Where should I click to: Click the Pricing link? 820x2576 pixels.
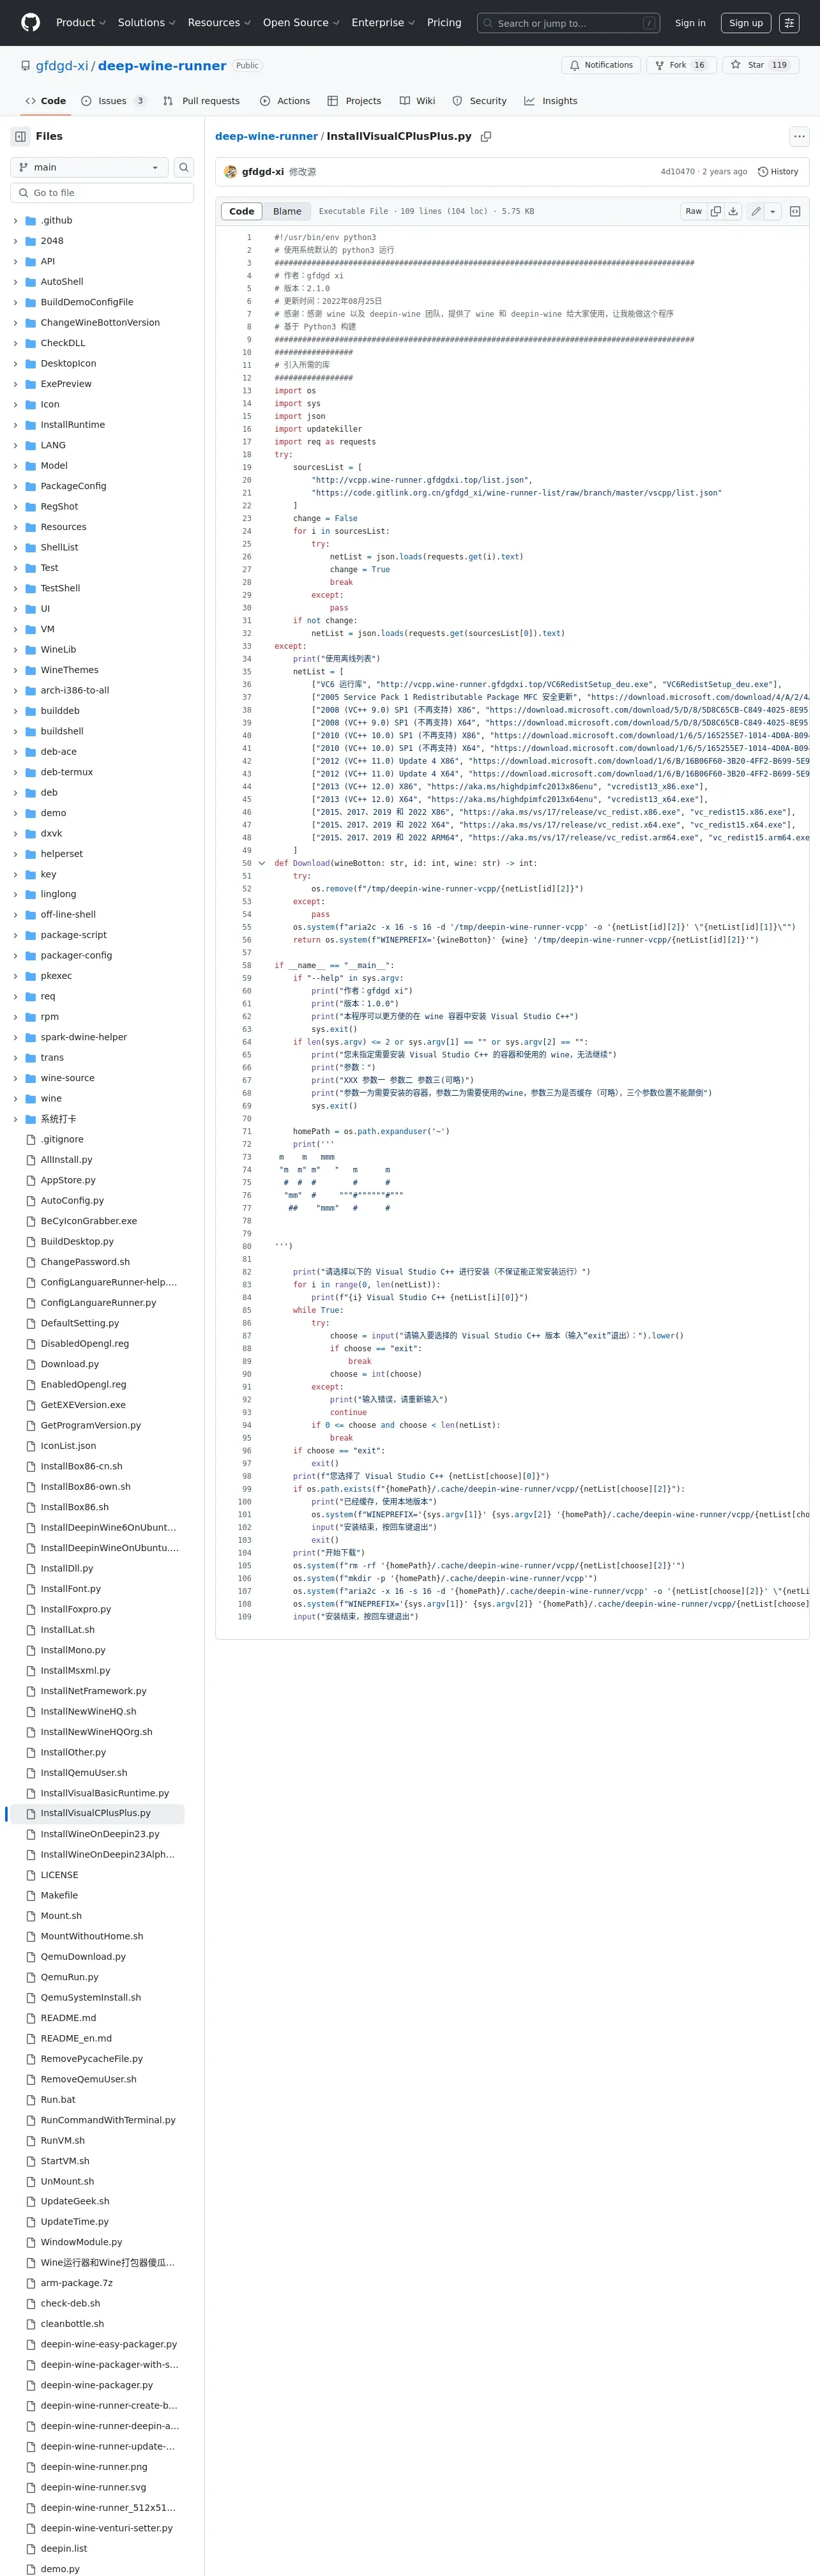tap(444, 22)
